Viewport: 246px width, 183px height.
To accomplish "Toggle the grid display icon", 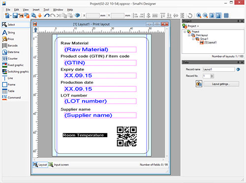I will point(226,15).
